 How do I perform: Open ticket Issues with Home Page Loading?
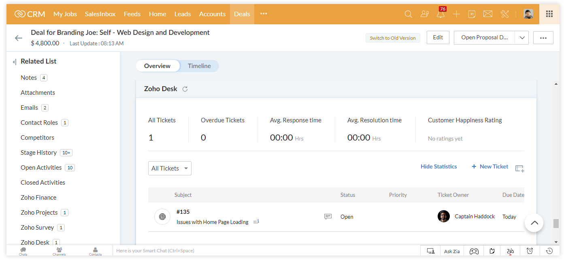pyautogui.click(x=213, y=222)
